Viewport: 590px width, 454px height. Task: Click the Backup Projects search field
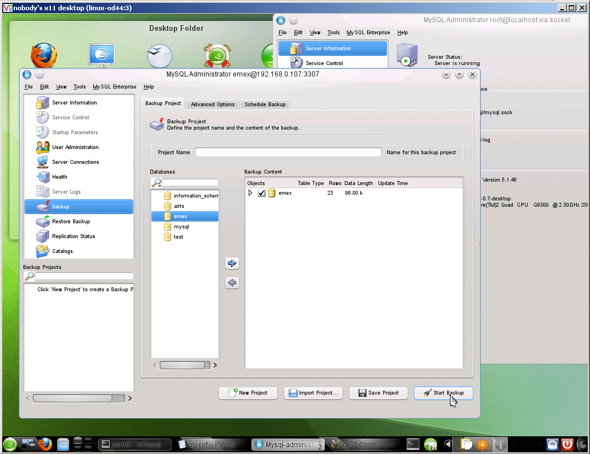pos(84,276)
